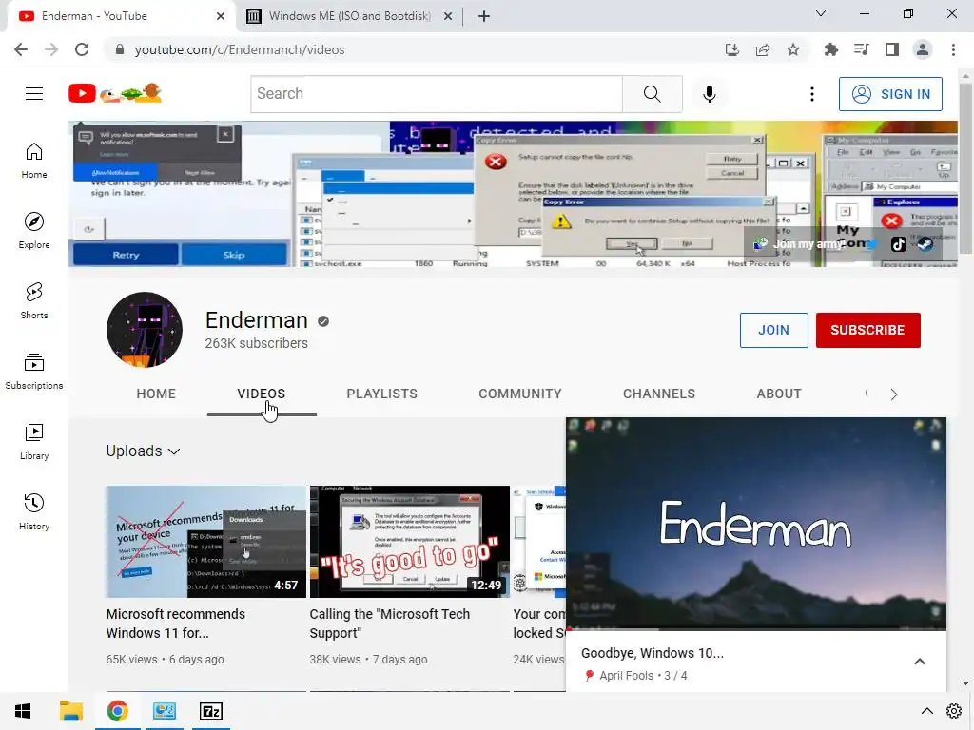Open History in the sidebar

[x=34, y=511]
